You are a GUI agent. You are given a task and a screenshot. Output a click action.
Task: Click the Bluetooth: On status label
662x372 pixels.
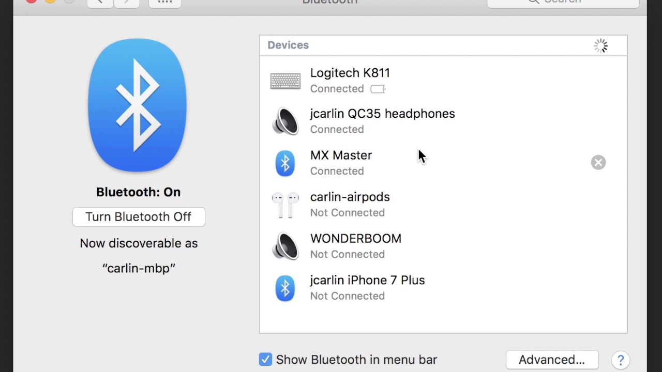pyautogui.click(x=139, y=192)
